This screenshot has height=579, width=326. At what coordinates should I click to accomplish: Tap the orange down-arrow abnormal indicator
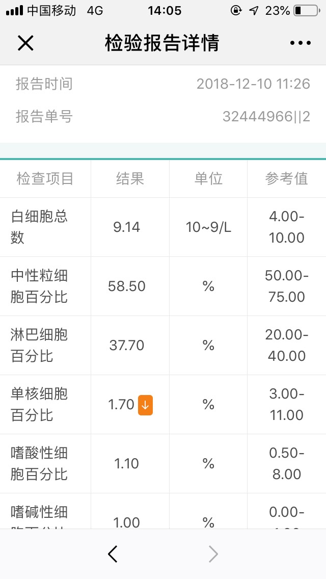pos(145,405)
